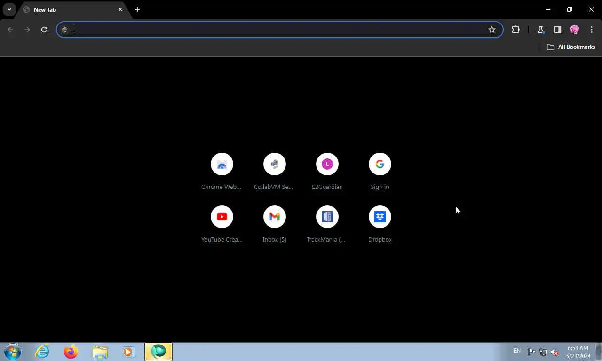
Task: Open the Windows Start menu
Action: (x=12, y=352)
